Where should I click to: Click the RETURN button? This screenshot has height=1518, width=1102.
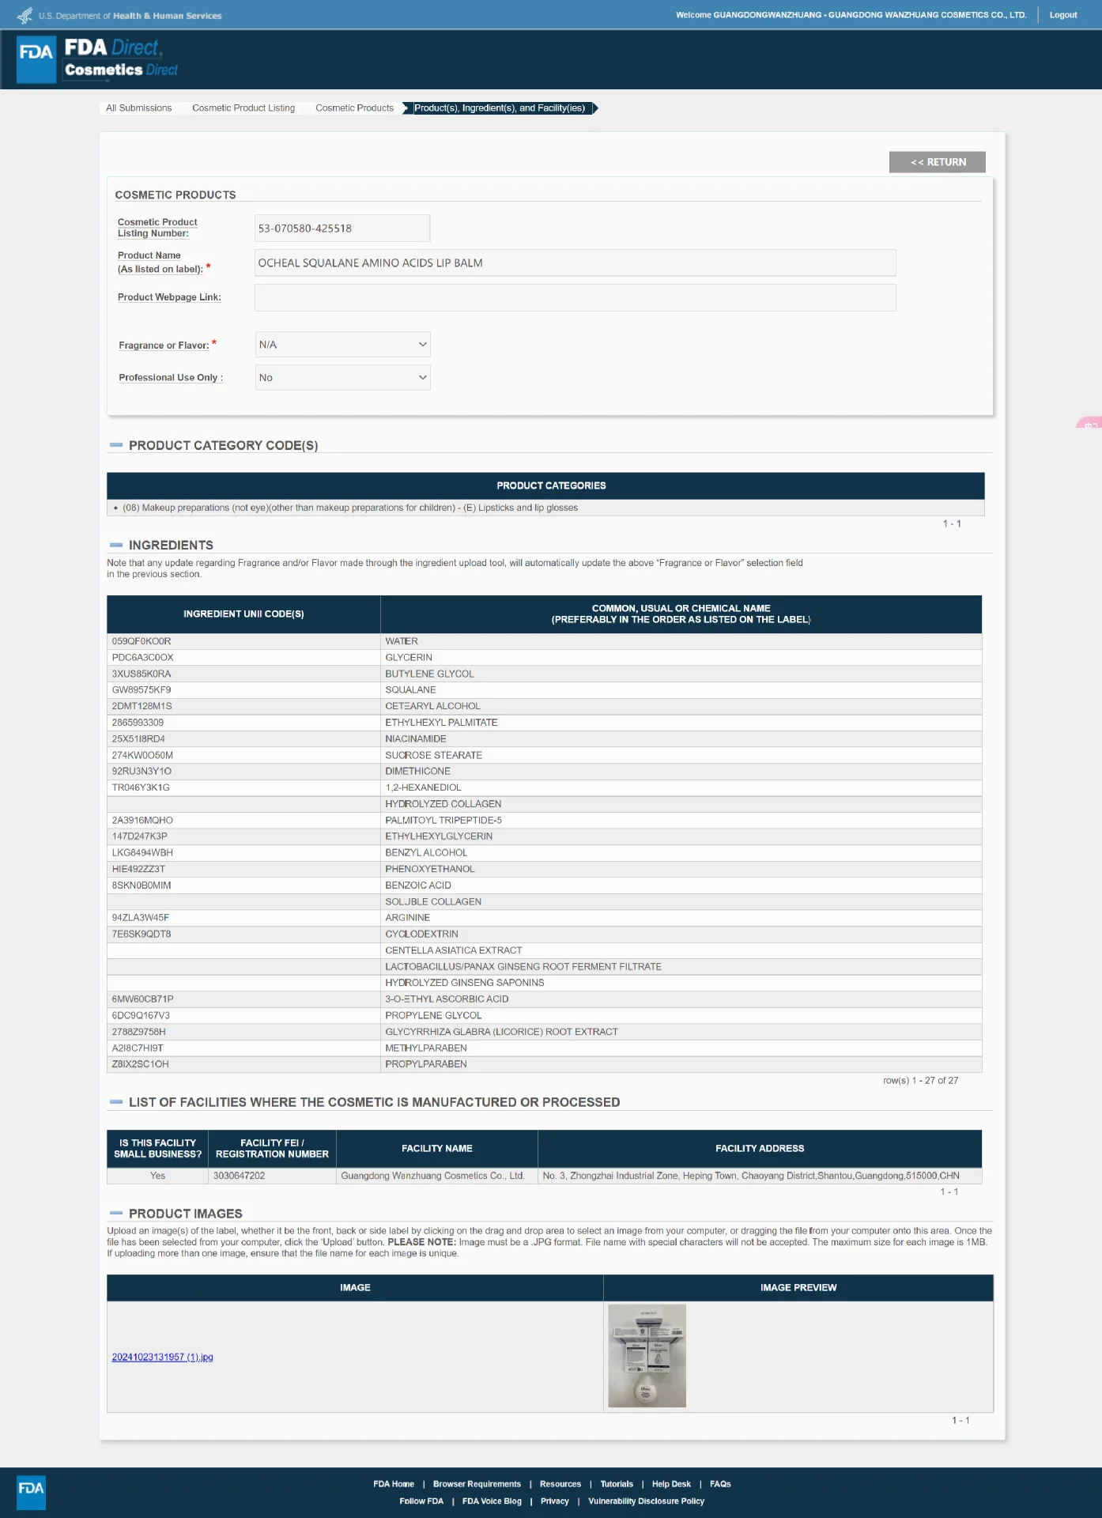click(x=938, y=162)
